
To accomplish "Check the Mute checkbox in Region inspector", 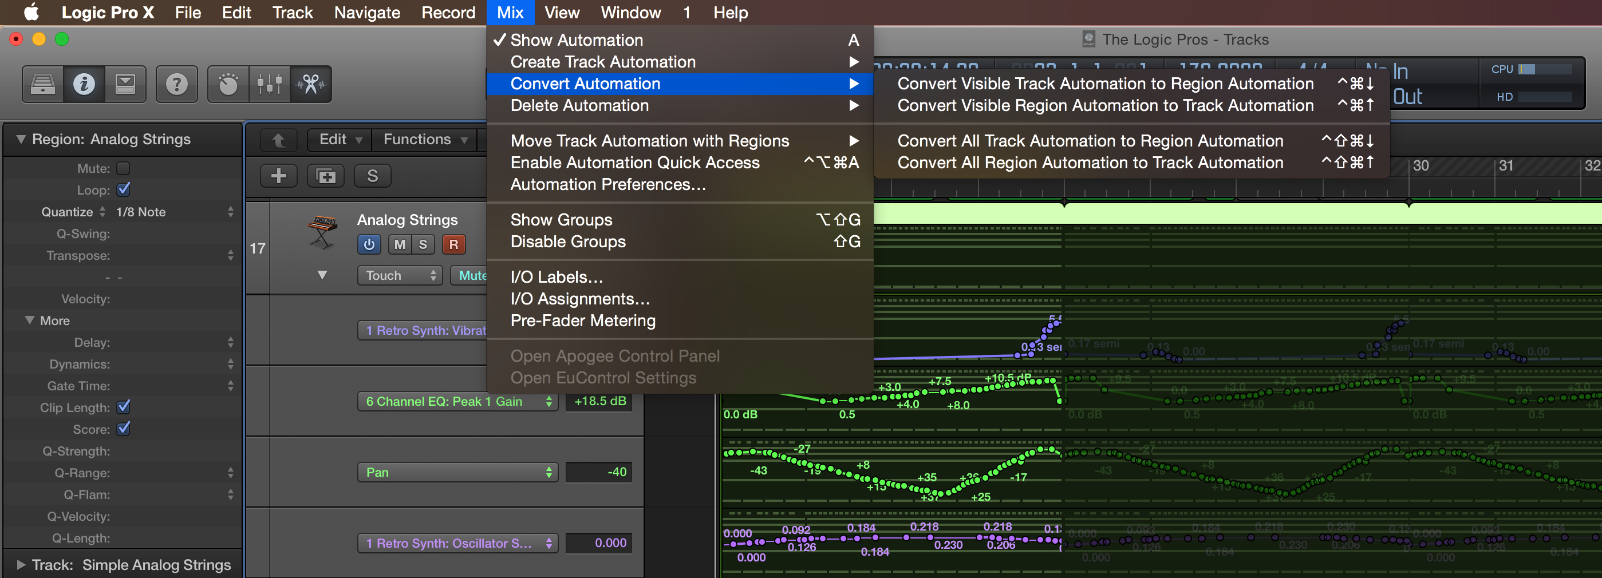I will 123,168.
